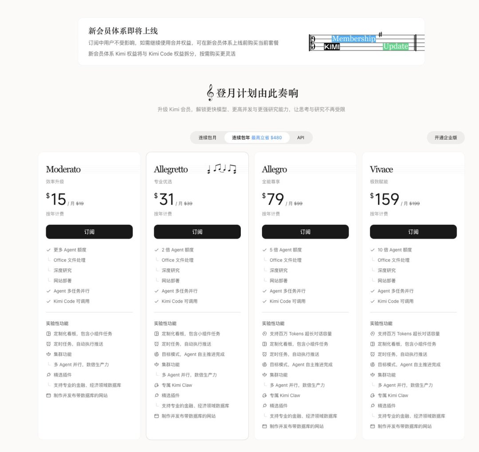
Task: Click the music notes icon on Allegretto
Action: [222, 169]
